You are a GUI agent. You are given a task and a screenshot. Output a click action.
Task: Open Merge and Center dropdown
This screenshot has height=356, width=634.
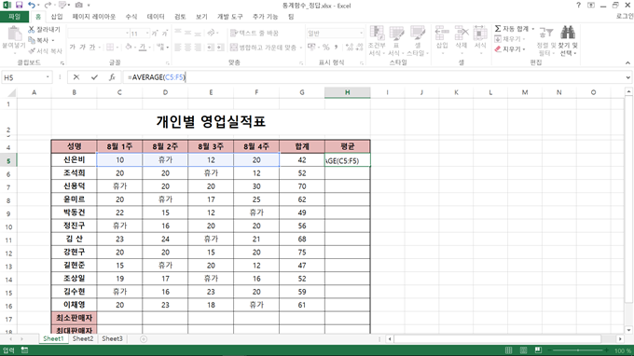[301, 48]
